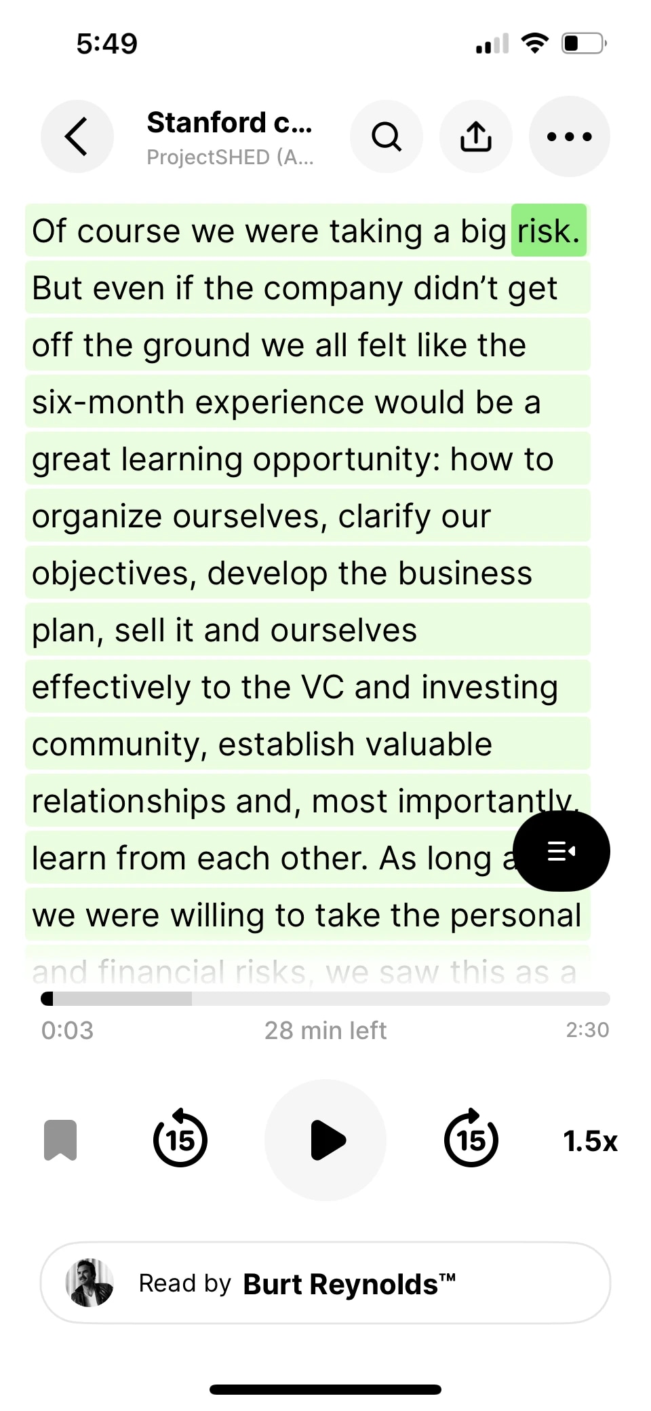The width and height of the screenshot is (651, 1411).
Task: Click the audio progress slider bar
Action: tap(325, 998)
